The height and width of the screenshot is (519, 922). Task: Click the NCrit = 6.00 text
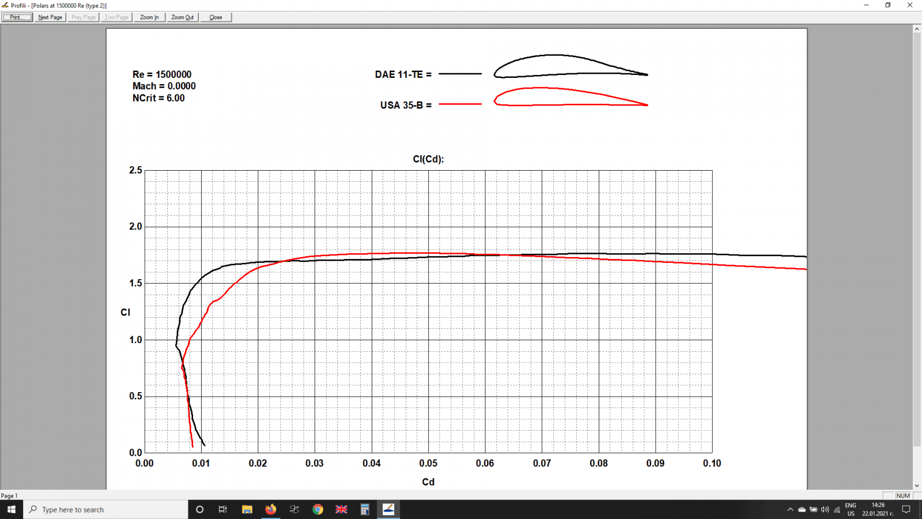coord(158,98)
